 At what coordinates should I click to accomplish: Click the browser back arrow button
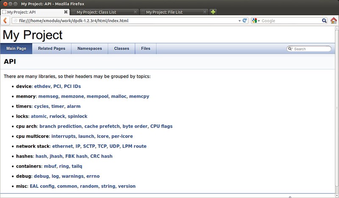[x=5, y=20]
